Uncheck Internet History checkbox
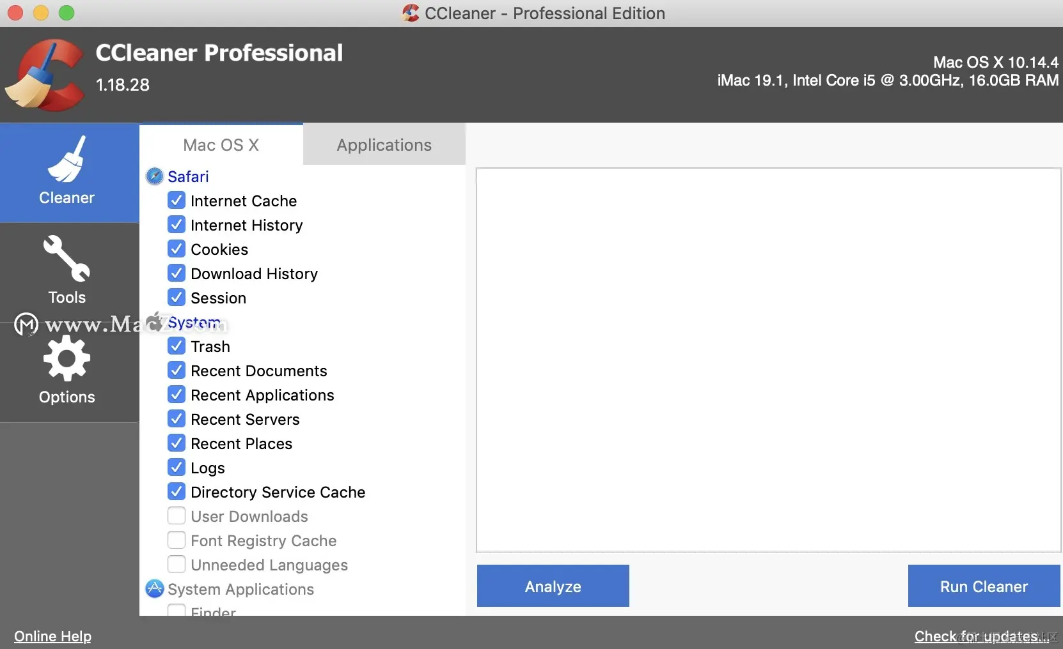1063x649 pixels. coord(177,225)
